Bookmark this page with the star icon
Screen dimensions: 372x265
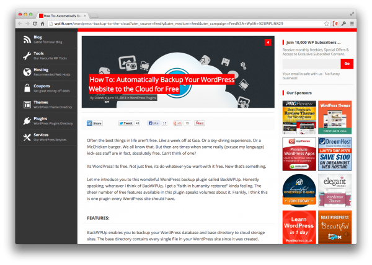coord(327,24)
